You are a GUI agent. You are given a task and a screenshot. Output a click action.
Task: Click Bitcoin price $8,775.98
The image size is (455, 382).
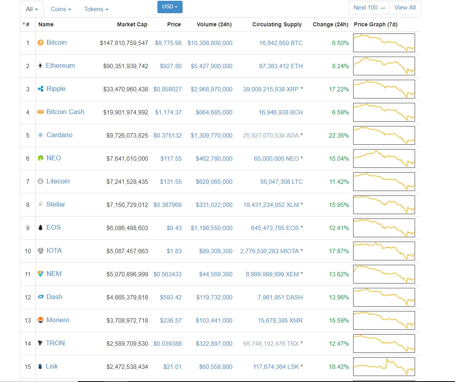[168, 43]
